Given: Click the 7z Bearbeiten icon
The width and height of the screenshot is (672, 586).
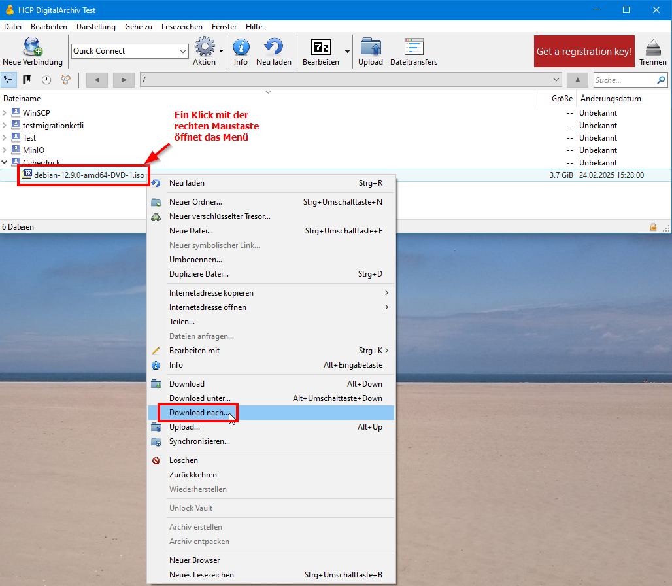Looking at the screenshot, I should (320, 47).
